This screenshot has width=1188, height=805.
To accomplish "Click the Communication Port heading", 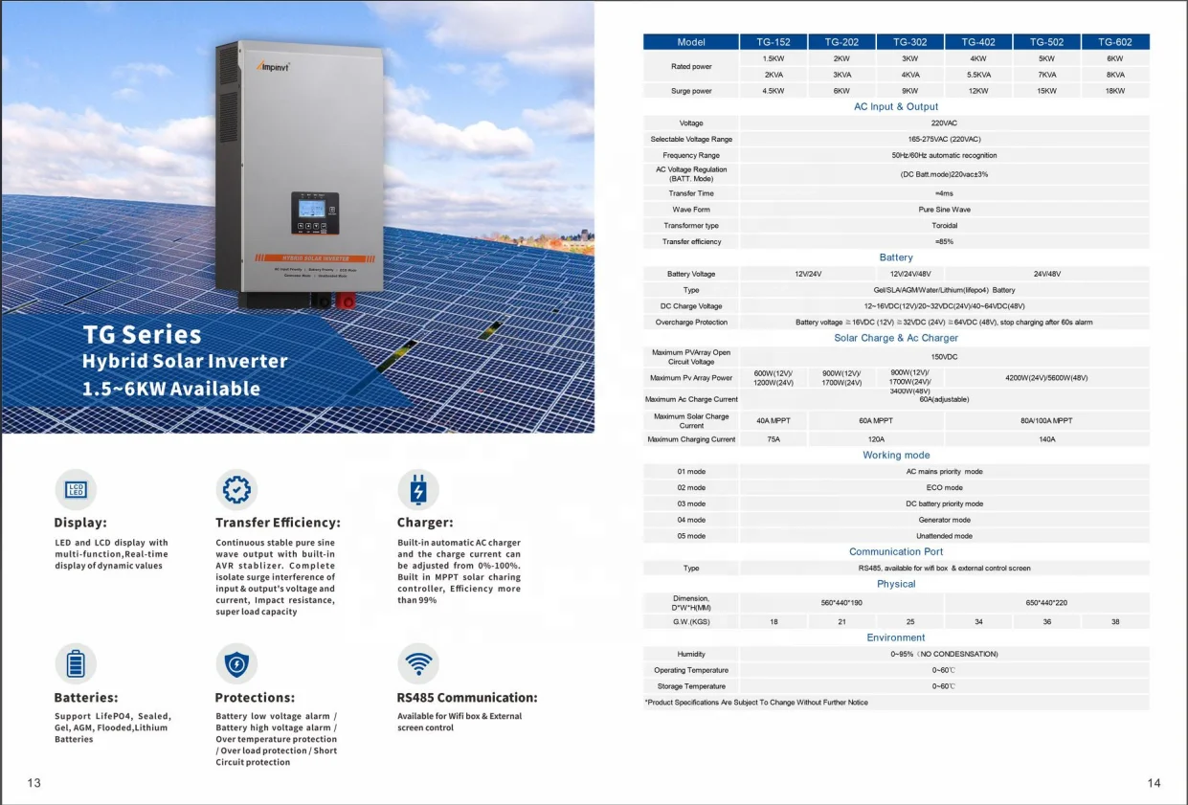I will coord(895,550).
